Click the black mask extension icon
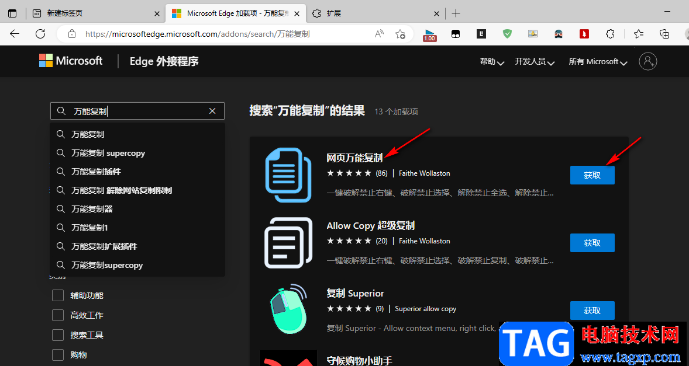689x366 pixels. point(456,34)
